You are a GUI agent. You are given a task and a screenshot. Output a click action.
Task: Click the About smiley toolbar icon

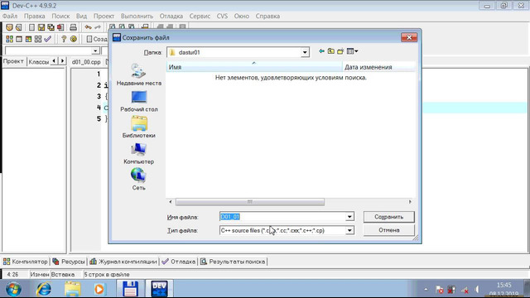tap(74, 39)
